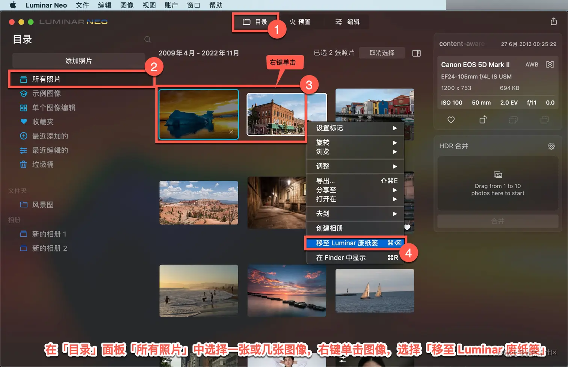This screenshot has height=367, width=568.
Task: Click the 1200 x 753 dimensions text
Action: tap(456, 88)
